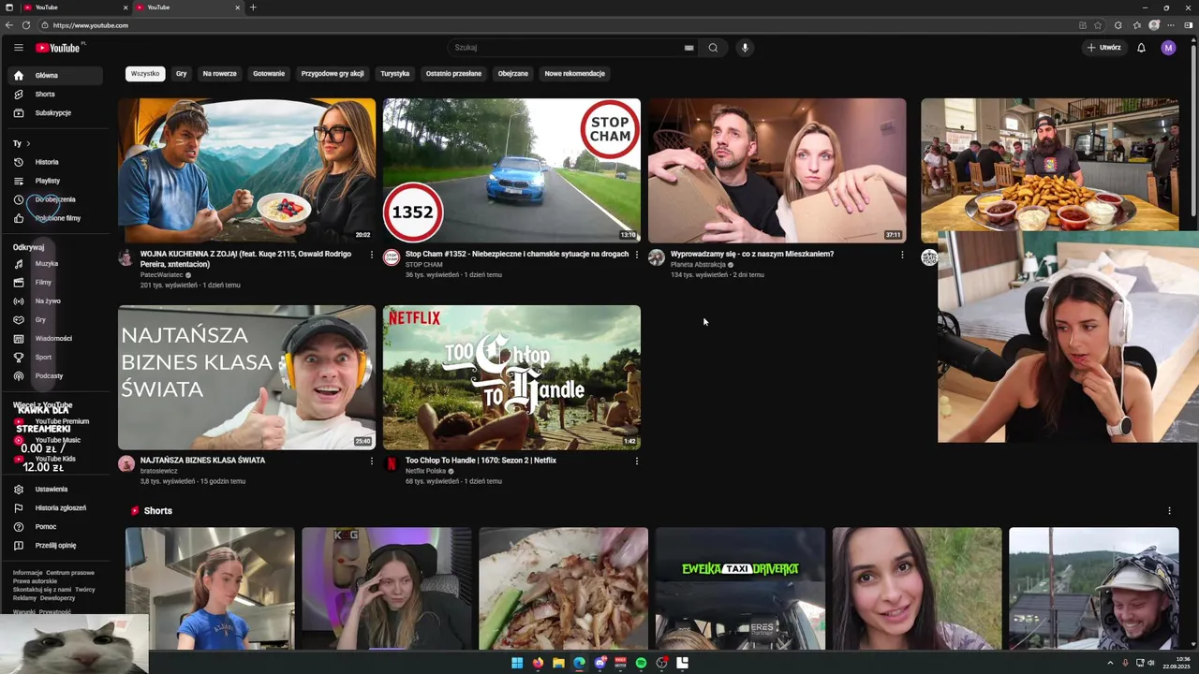The image size is (1199, 674).
Task: Open Firefox from the taskbar
Action: click(538, 663)
